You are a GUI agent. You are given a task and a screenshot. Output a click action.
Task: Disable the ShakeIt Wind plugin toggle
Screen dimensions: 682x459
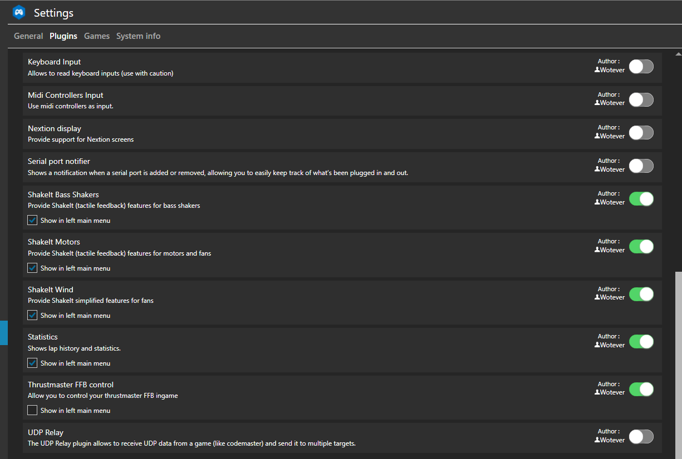641,294
